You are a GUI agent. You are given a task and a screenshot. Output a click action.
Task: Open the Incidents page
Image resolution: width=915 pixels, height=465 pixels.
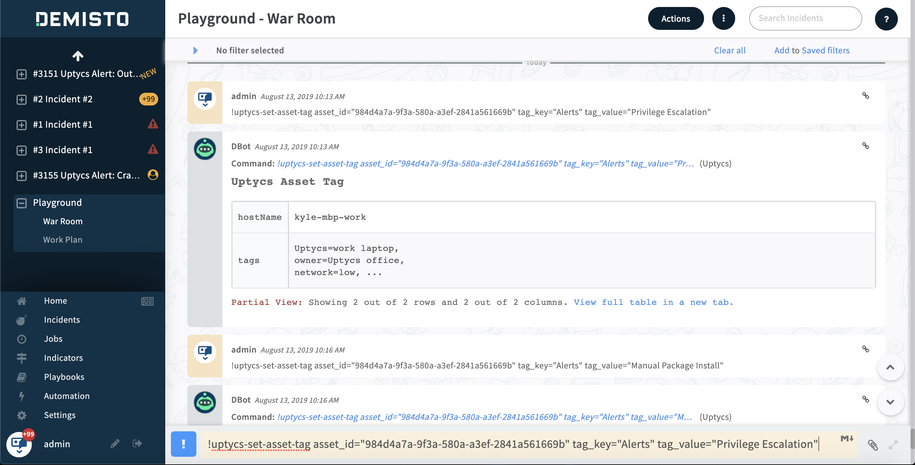(62, 320)
